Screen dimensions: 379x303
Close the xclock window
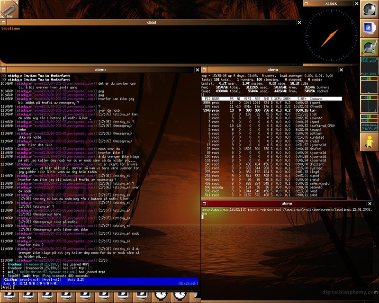tap(357, 4)
